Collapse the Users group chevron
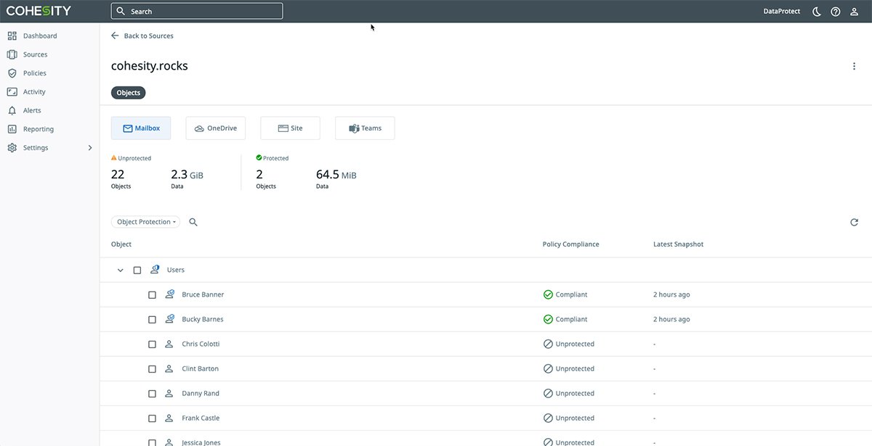This screenshot has width=872, height=446. pyautogui.click(x=120, y=270)
